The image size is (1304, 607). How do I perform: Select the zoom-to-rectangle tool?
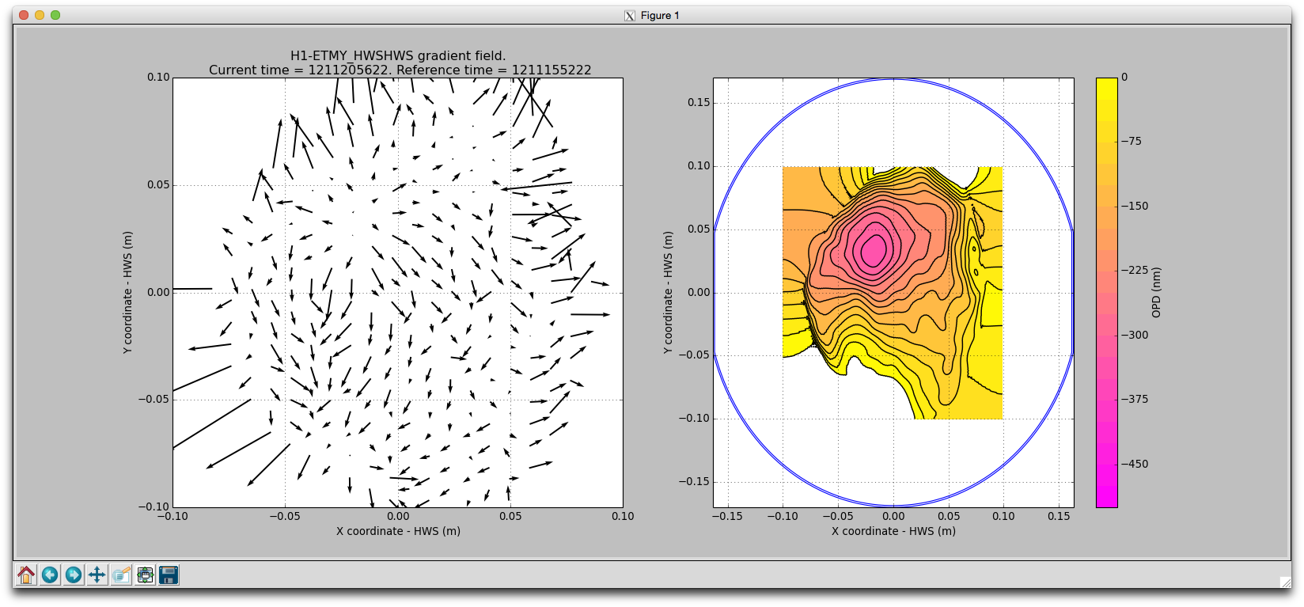coord(121,575)
